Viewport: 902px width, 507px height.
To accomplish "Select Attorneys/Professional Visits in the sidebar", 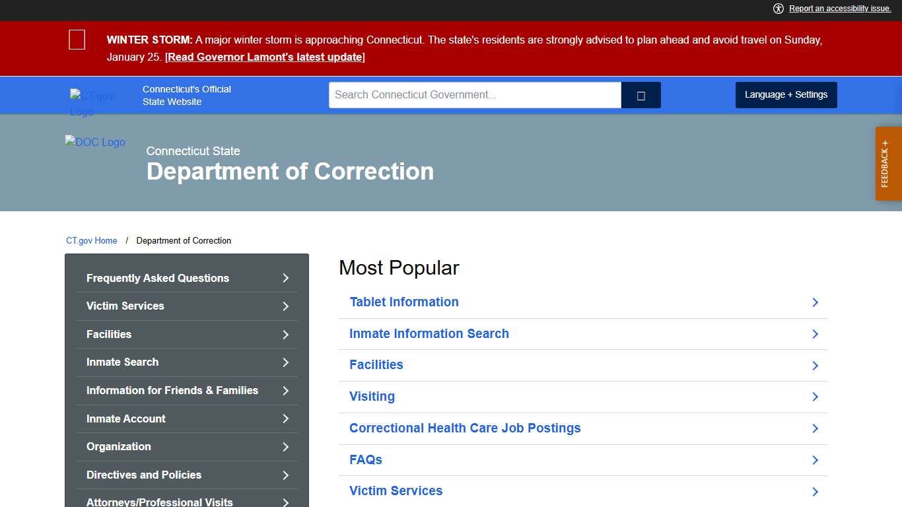I will point(187,502).
